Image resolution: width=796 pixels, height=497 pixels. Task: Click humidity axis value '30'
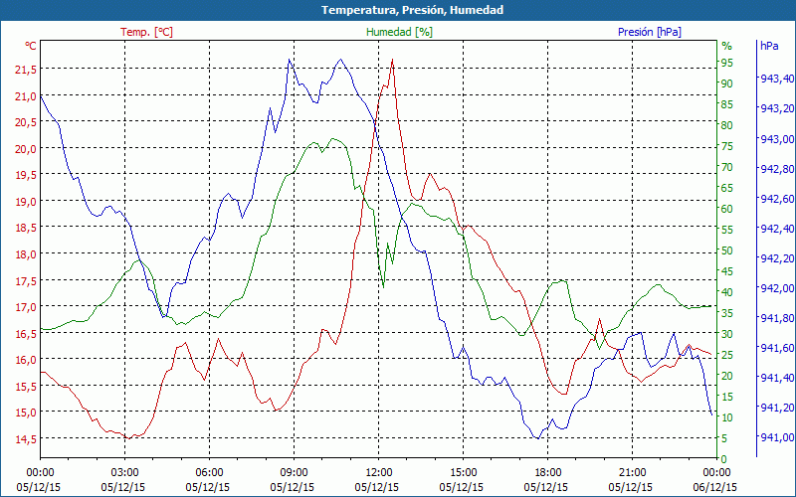(727, 334)
